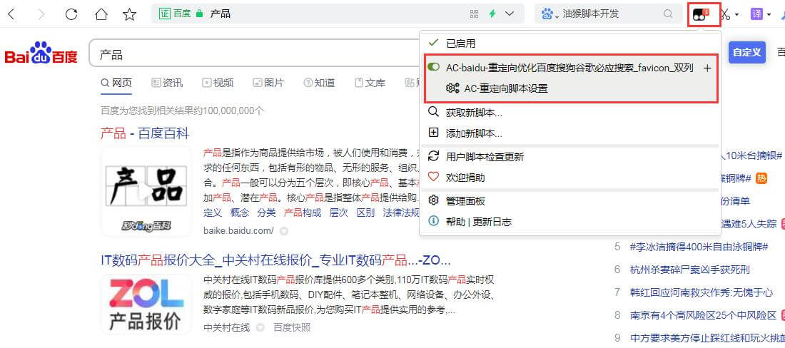The height and width of the screenshot is (348, 785).
Task: Switch to the 视频 tab
Action: click(218, 83)
